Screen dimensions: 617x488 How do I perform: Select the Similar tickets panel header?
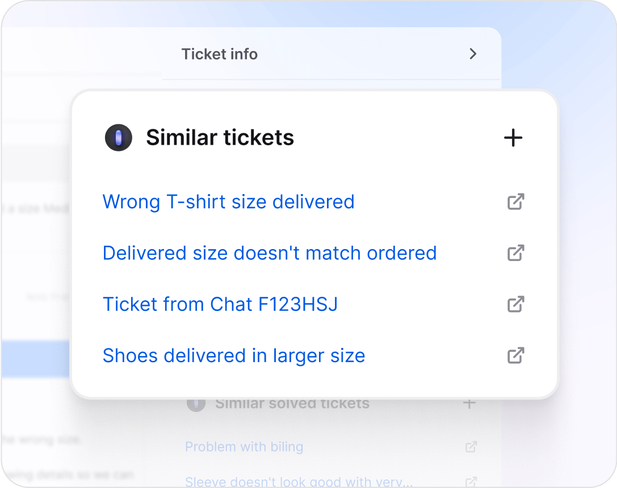coord(220,137)
